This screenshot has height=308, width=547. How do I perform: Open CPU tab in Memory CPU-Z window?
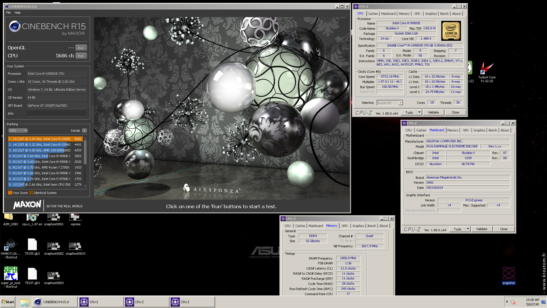pyautogui.click(x=287, y=226)
